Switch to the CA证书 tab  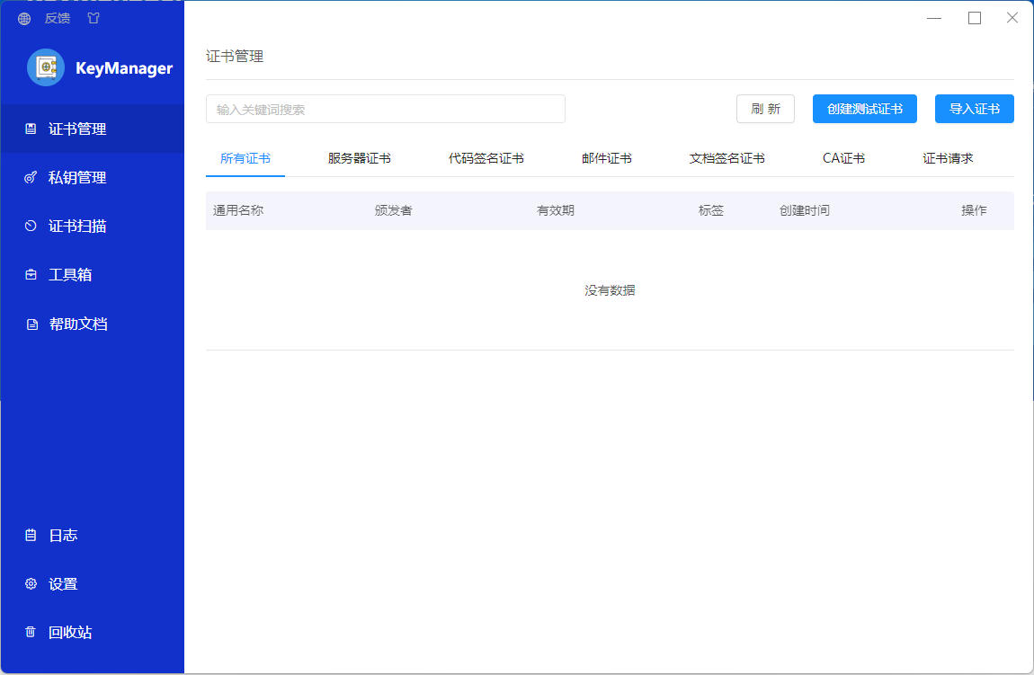pos(842,156)
